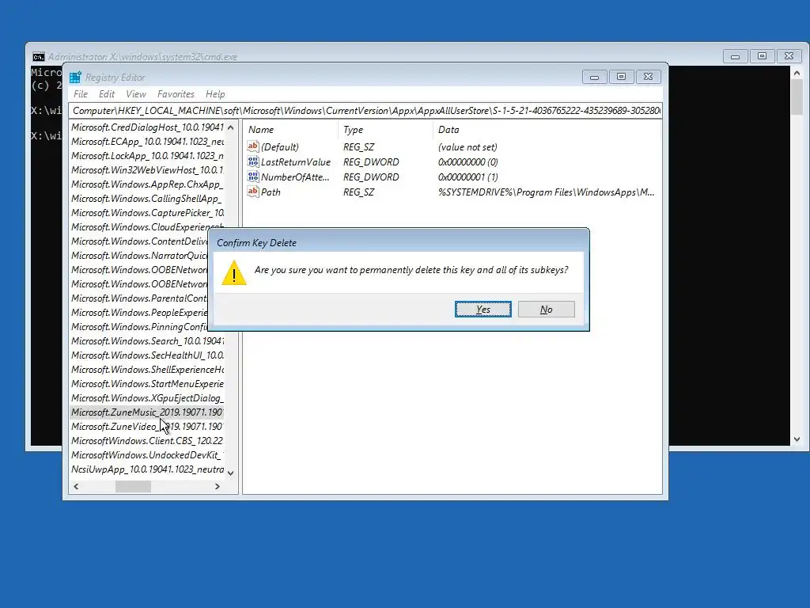Select the Path value name
The image size is (810, 608).
pyautogui.click(x=271, y=192)
